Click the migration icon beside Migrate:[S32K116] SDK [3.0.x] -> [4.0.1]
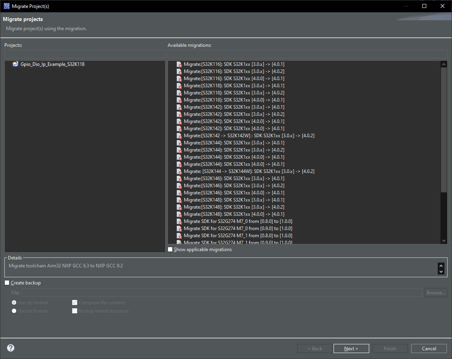 (179, 64)
